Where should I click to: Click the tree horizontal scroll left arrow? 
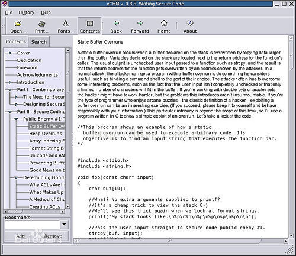[x=6, y=212]
